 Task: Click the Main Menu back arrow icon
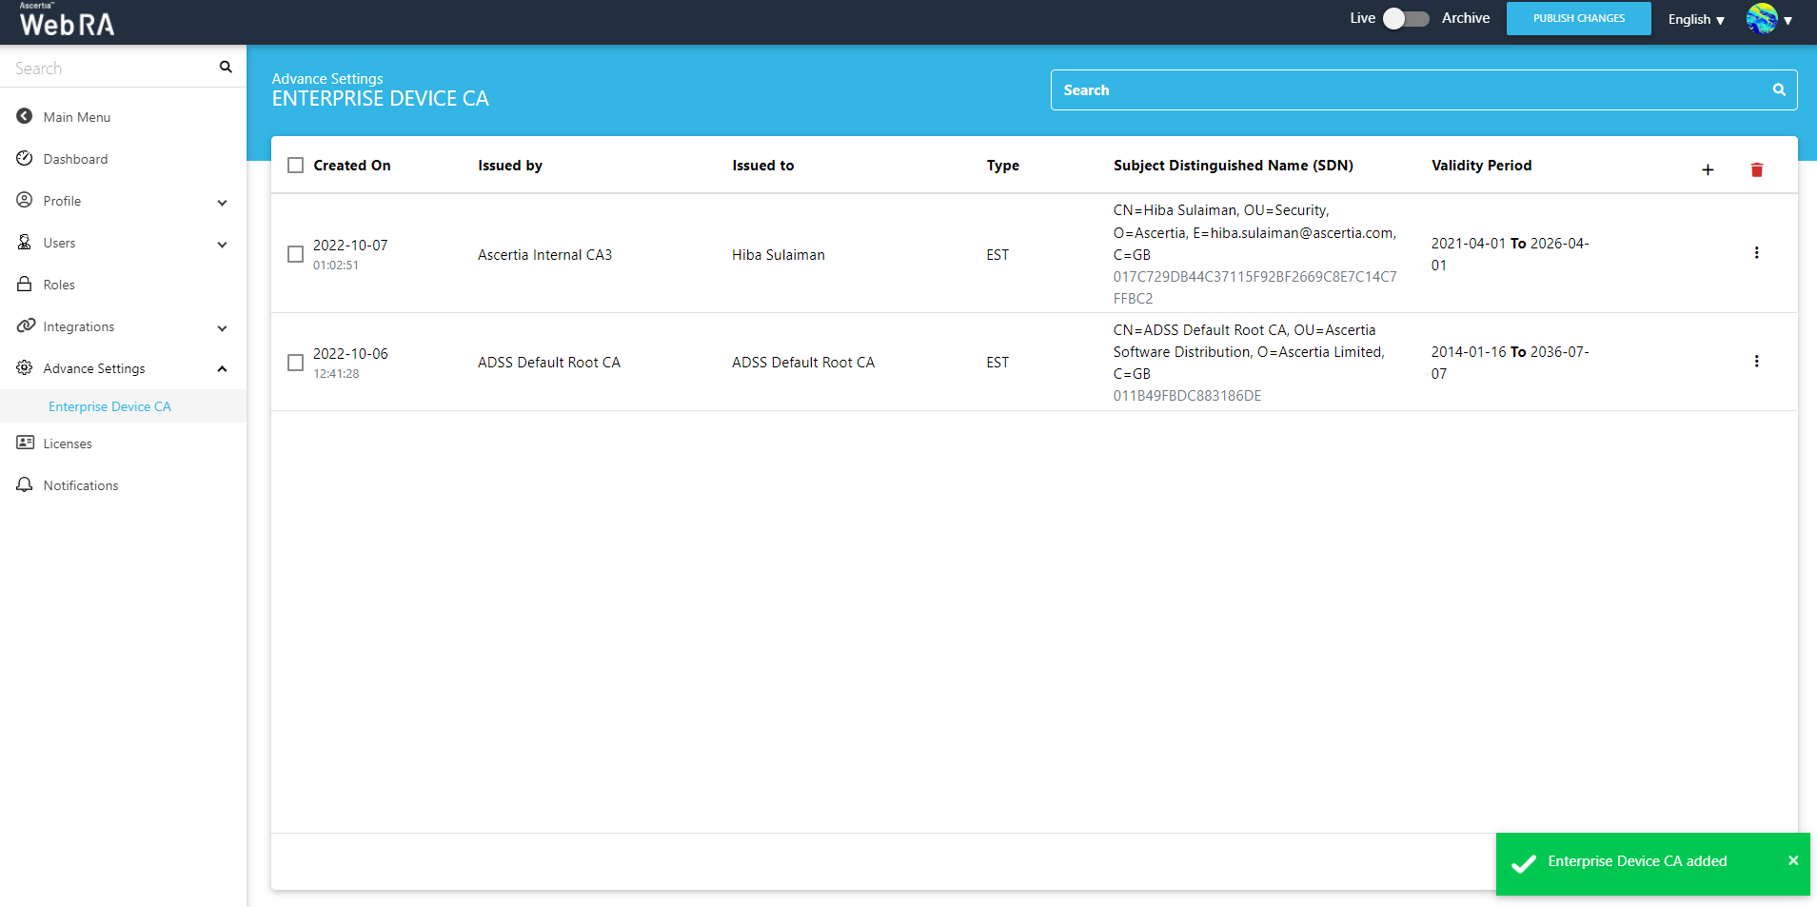coord(25,116)
